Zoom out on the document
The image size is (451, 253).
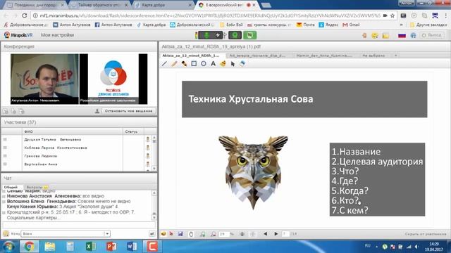[213, 234]
